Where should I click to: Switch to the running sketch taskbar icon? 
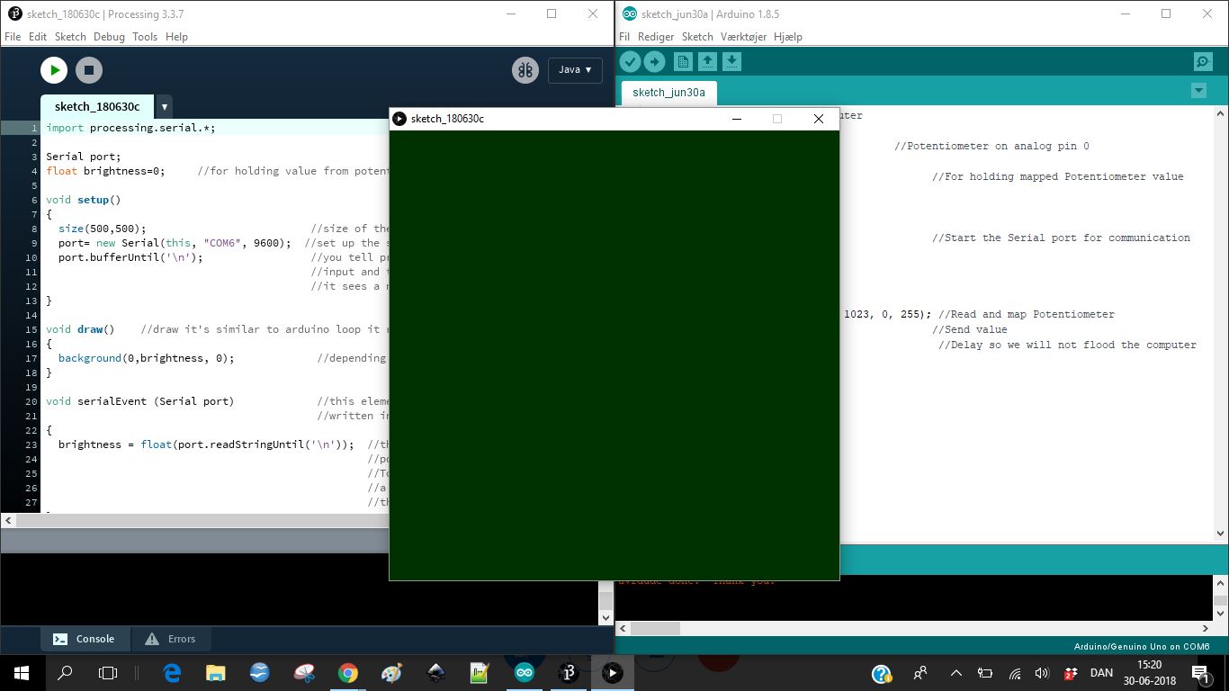pos(613,672)
